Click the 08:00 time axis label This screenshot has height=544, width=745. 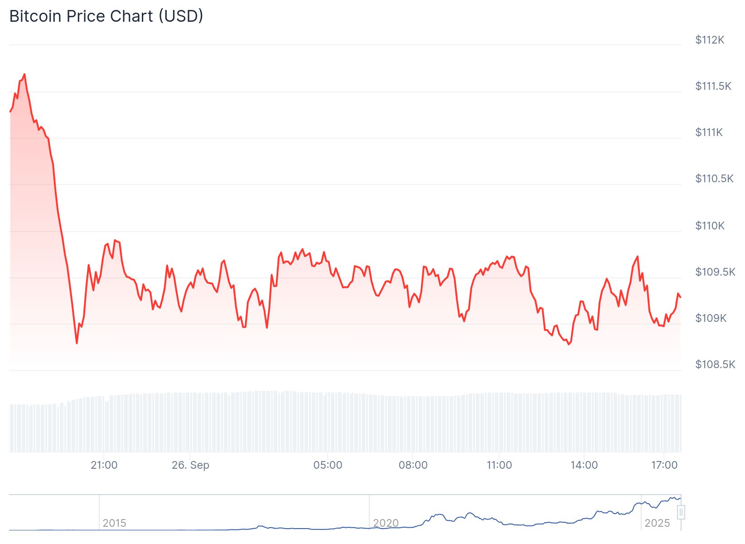(x=413, y=465)
